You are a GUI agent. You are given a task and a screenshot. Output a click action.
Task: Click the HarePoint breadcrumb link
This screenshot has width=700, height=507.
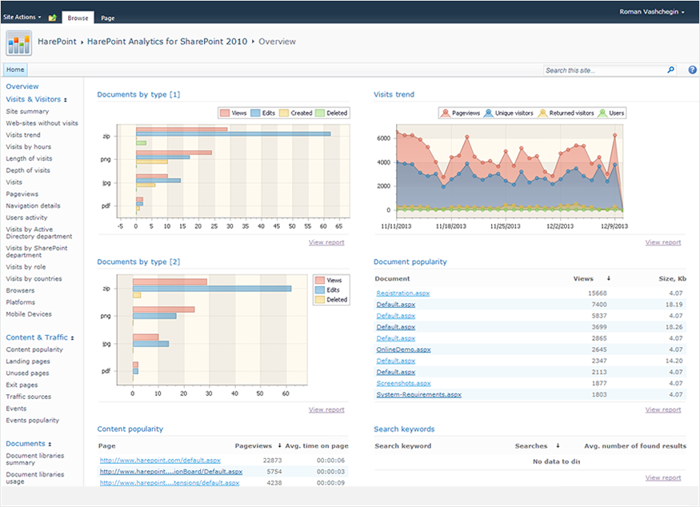pos(57,42)
